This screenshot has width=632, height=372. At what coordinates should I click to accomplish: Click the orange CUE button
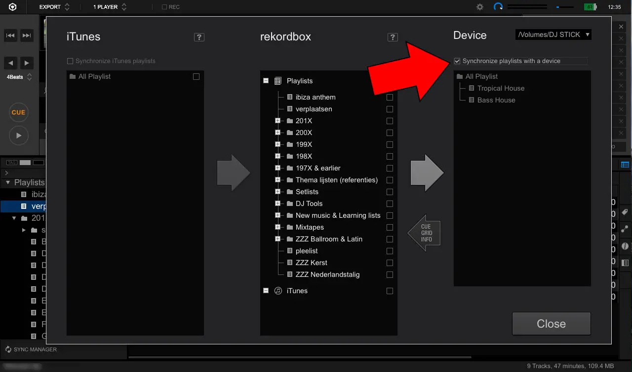(x=18, y=112)
